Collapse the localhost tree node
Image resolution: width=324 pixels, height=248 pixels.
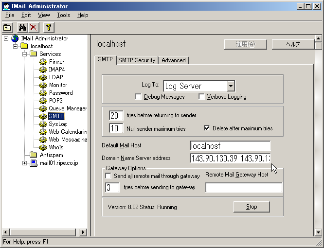15,46
